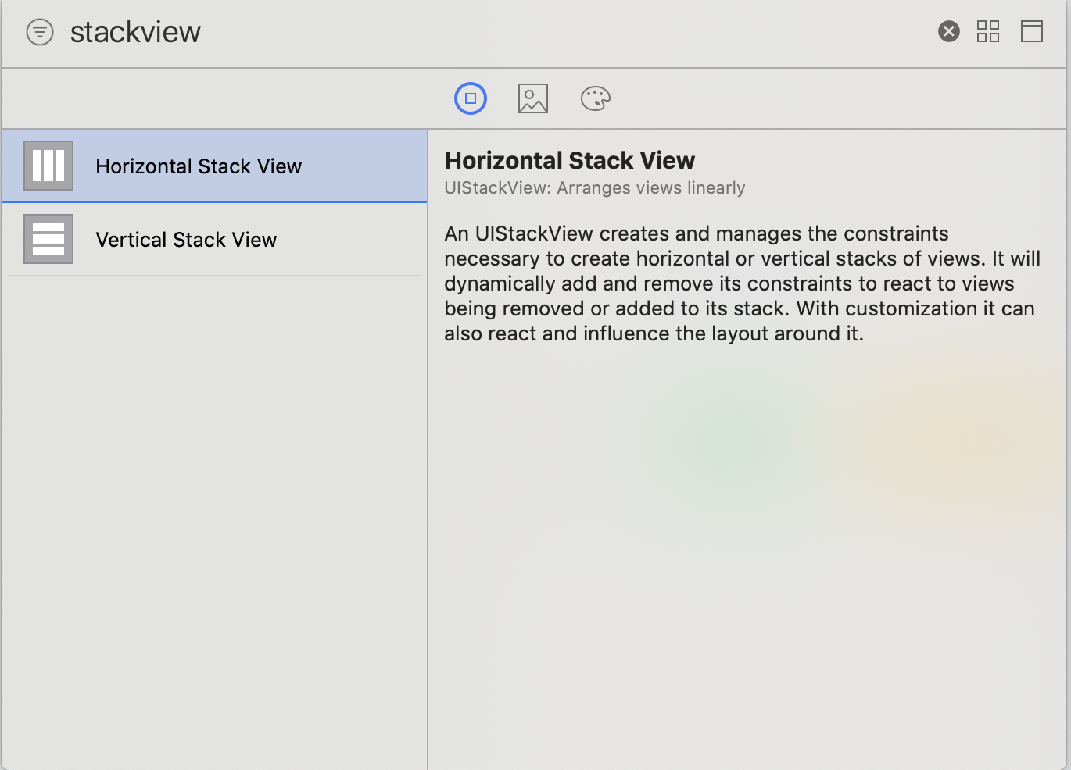The height and width of the screenshot is (770, 1071).
Task: Show the Image library tab
Action: 533,98
